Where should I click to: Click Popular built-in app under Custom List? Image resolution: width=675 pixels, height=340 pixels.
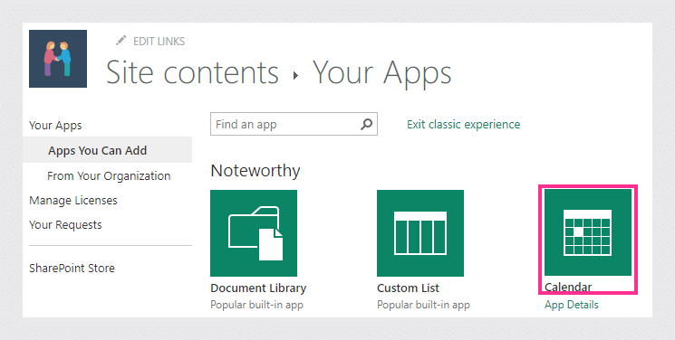tap(424, 305)
